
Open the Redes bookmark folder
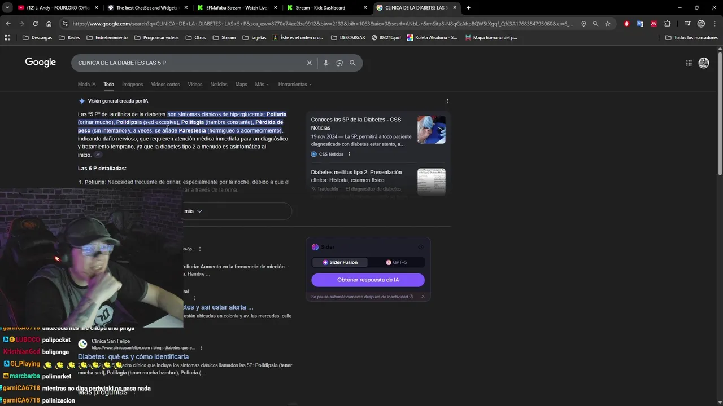pyautogui.click(x=68, y=37)
